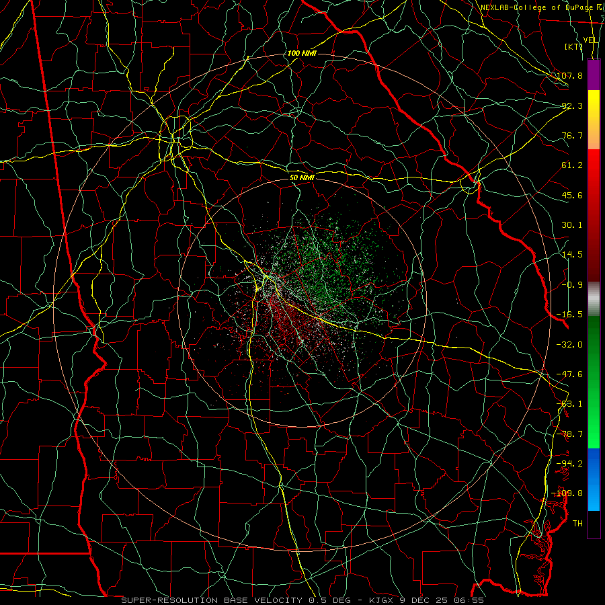Click the gray-white zero velocity segment
The height and width of the screenshot is (605, 605).
[x=594, y=299]
